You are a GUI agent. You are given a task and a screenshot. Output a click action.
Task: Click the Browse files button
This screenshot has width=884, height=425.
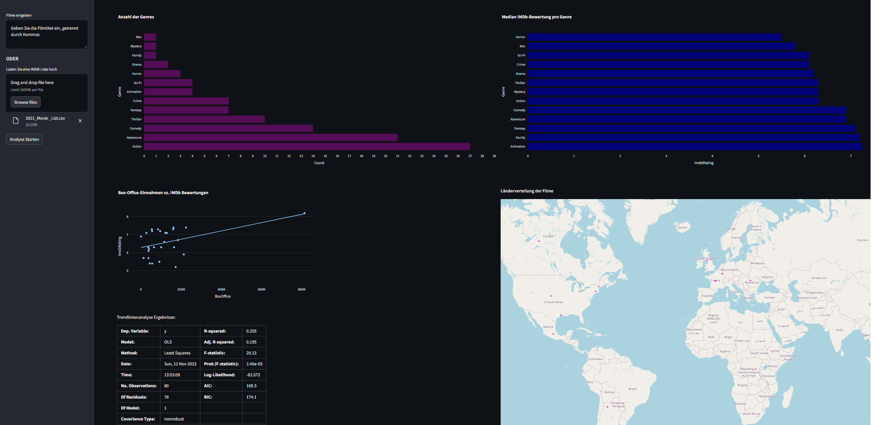click(x=25, y=102)
